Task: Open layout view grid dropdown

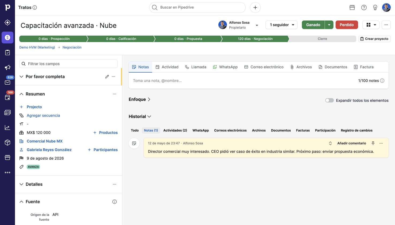Action: point(371,25)
